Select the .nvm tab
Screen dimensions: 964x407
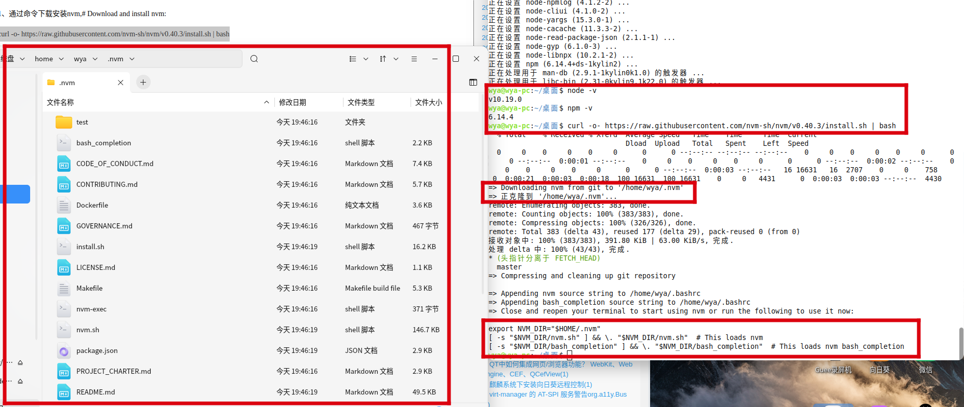pos(86,83)
